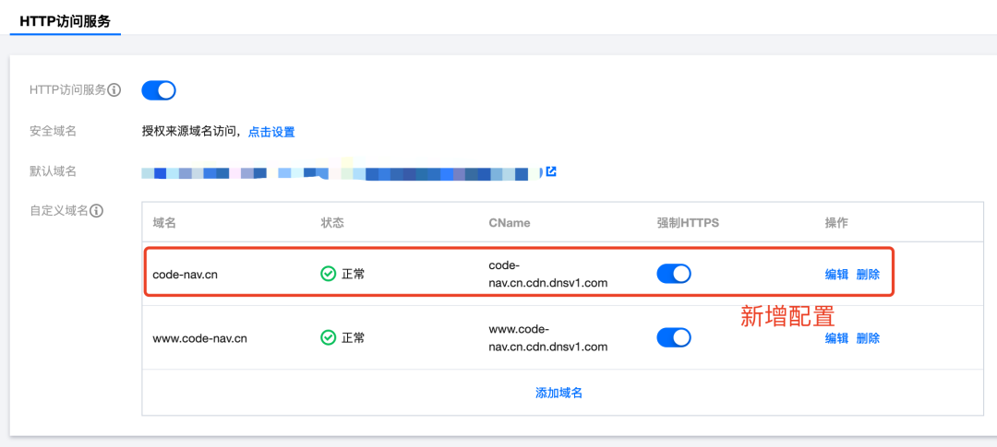Click green status check icon for www.code-nav.cn
Image resolution: width=997 pixels, height=447 pixels.
click(x=328, y=338)
